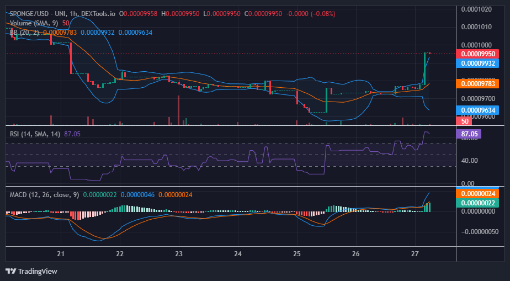Click the MACD legend green value 0.00000022

click(100, 195)
